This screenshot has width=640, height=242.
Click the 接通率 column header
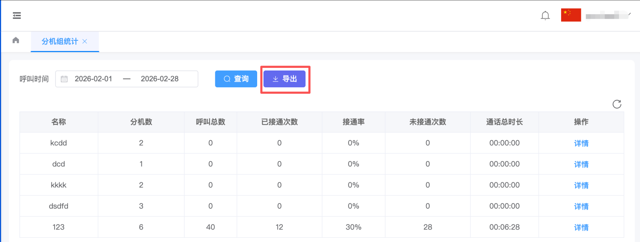[353, 122]
